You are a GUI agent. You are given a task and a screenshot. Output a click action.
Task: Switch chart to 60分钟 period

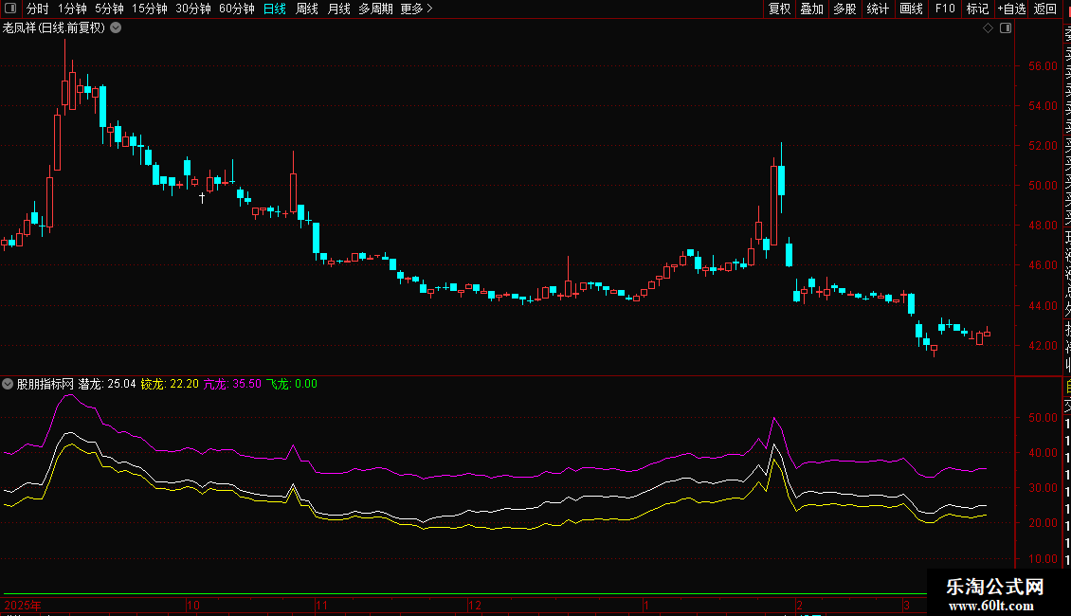point(236,9)
